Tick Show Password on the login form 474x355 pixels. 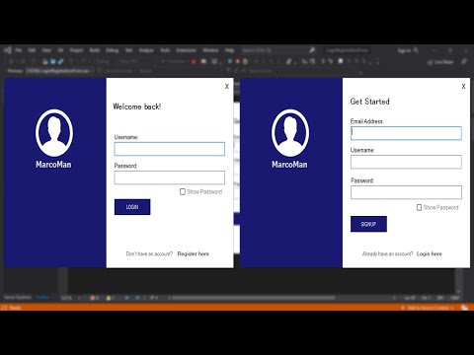[183, 191]
